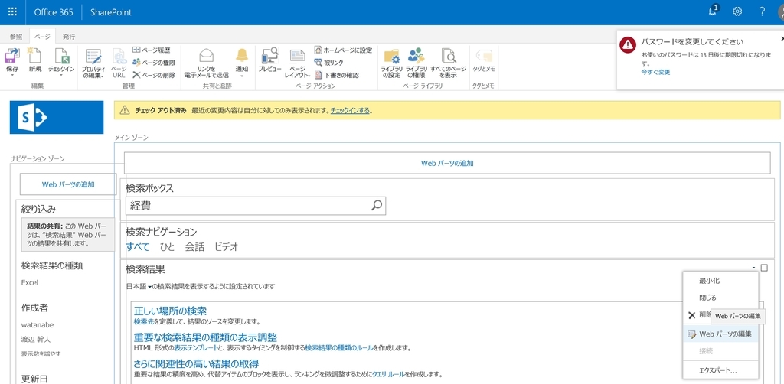This screenshot has width=784, height=384.
Task: Click the search magnifier in 検索ボックス
Action: pos(377,205)
